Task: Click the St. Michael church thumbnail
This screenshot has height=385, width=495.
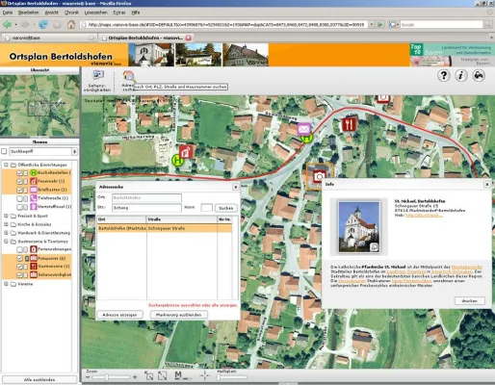Action: (359, 227)
